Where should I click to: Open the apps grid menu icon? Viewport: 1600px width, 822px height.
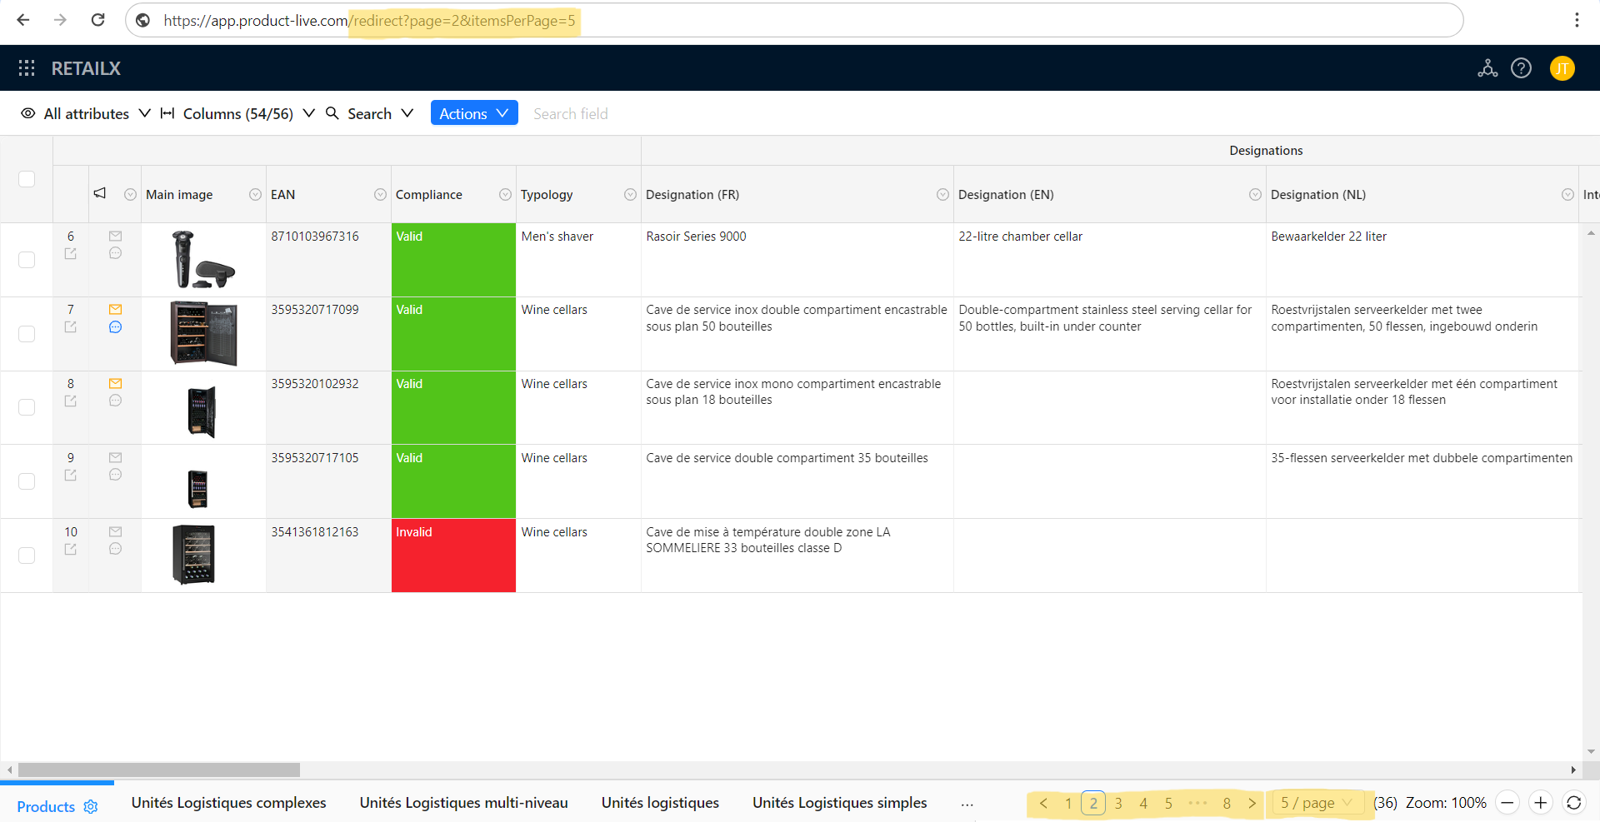tap(27, 68)
